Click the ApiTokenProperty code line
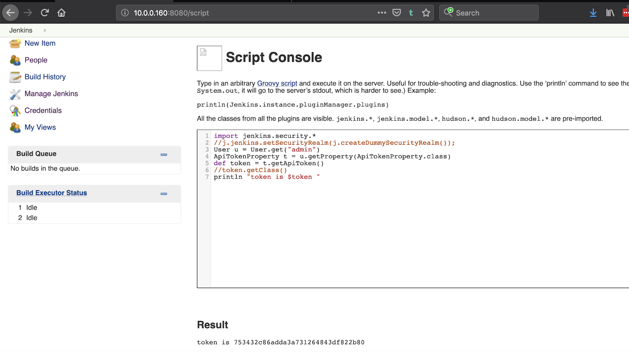Image resolution: width=629 pixels, height=353 pixels. point(332,156)
